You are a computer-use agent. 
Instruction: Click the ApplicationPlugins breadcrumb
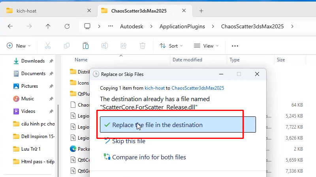click(182, 26)
